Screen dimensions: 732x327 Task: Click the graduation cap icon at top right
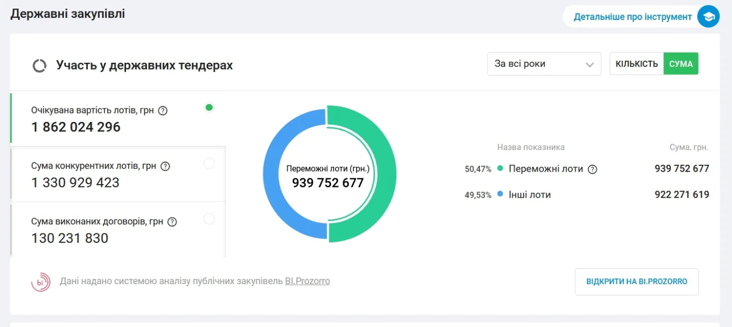click(x=708, y=17)
